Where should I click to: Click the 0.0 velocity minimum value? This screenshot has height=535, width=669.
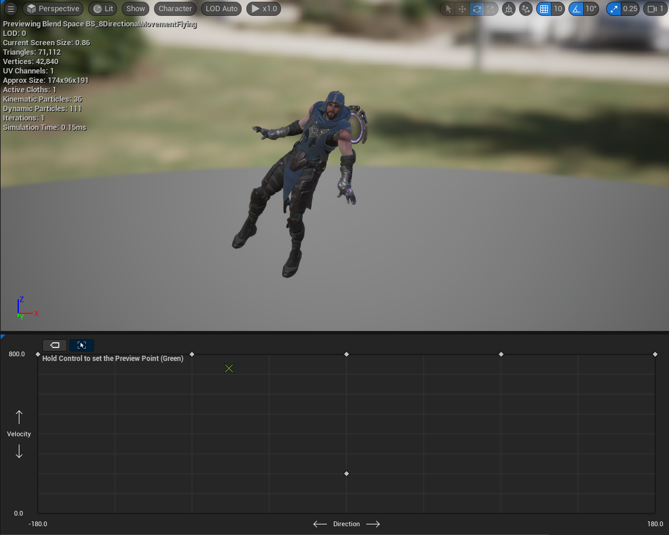click(x=18, y=513)
